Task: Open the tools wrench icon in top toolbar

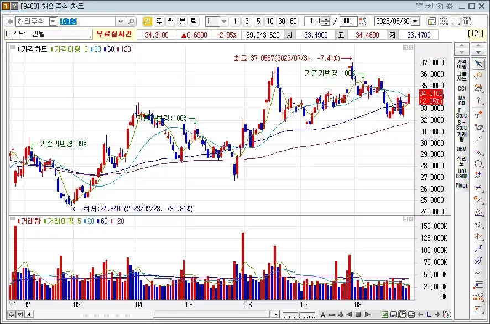Action: point(467,21)
